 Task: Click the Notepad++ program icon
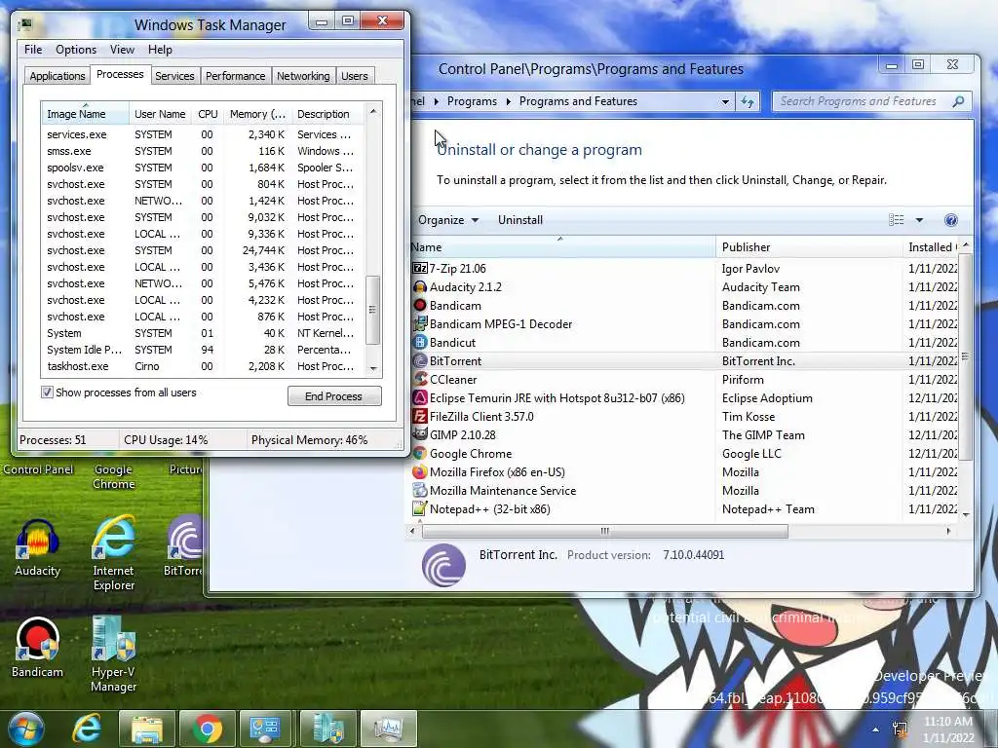[419, 508]
